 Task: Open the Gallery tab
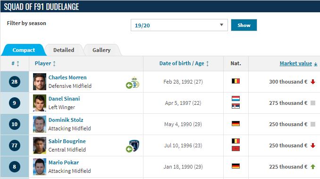click(x=101, y=50)
